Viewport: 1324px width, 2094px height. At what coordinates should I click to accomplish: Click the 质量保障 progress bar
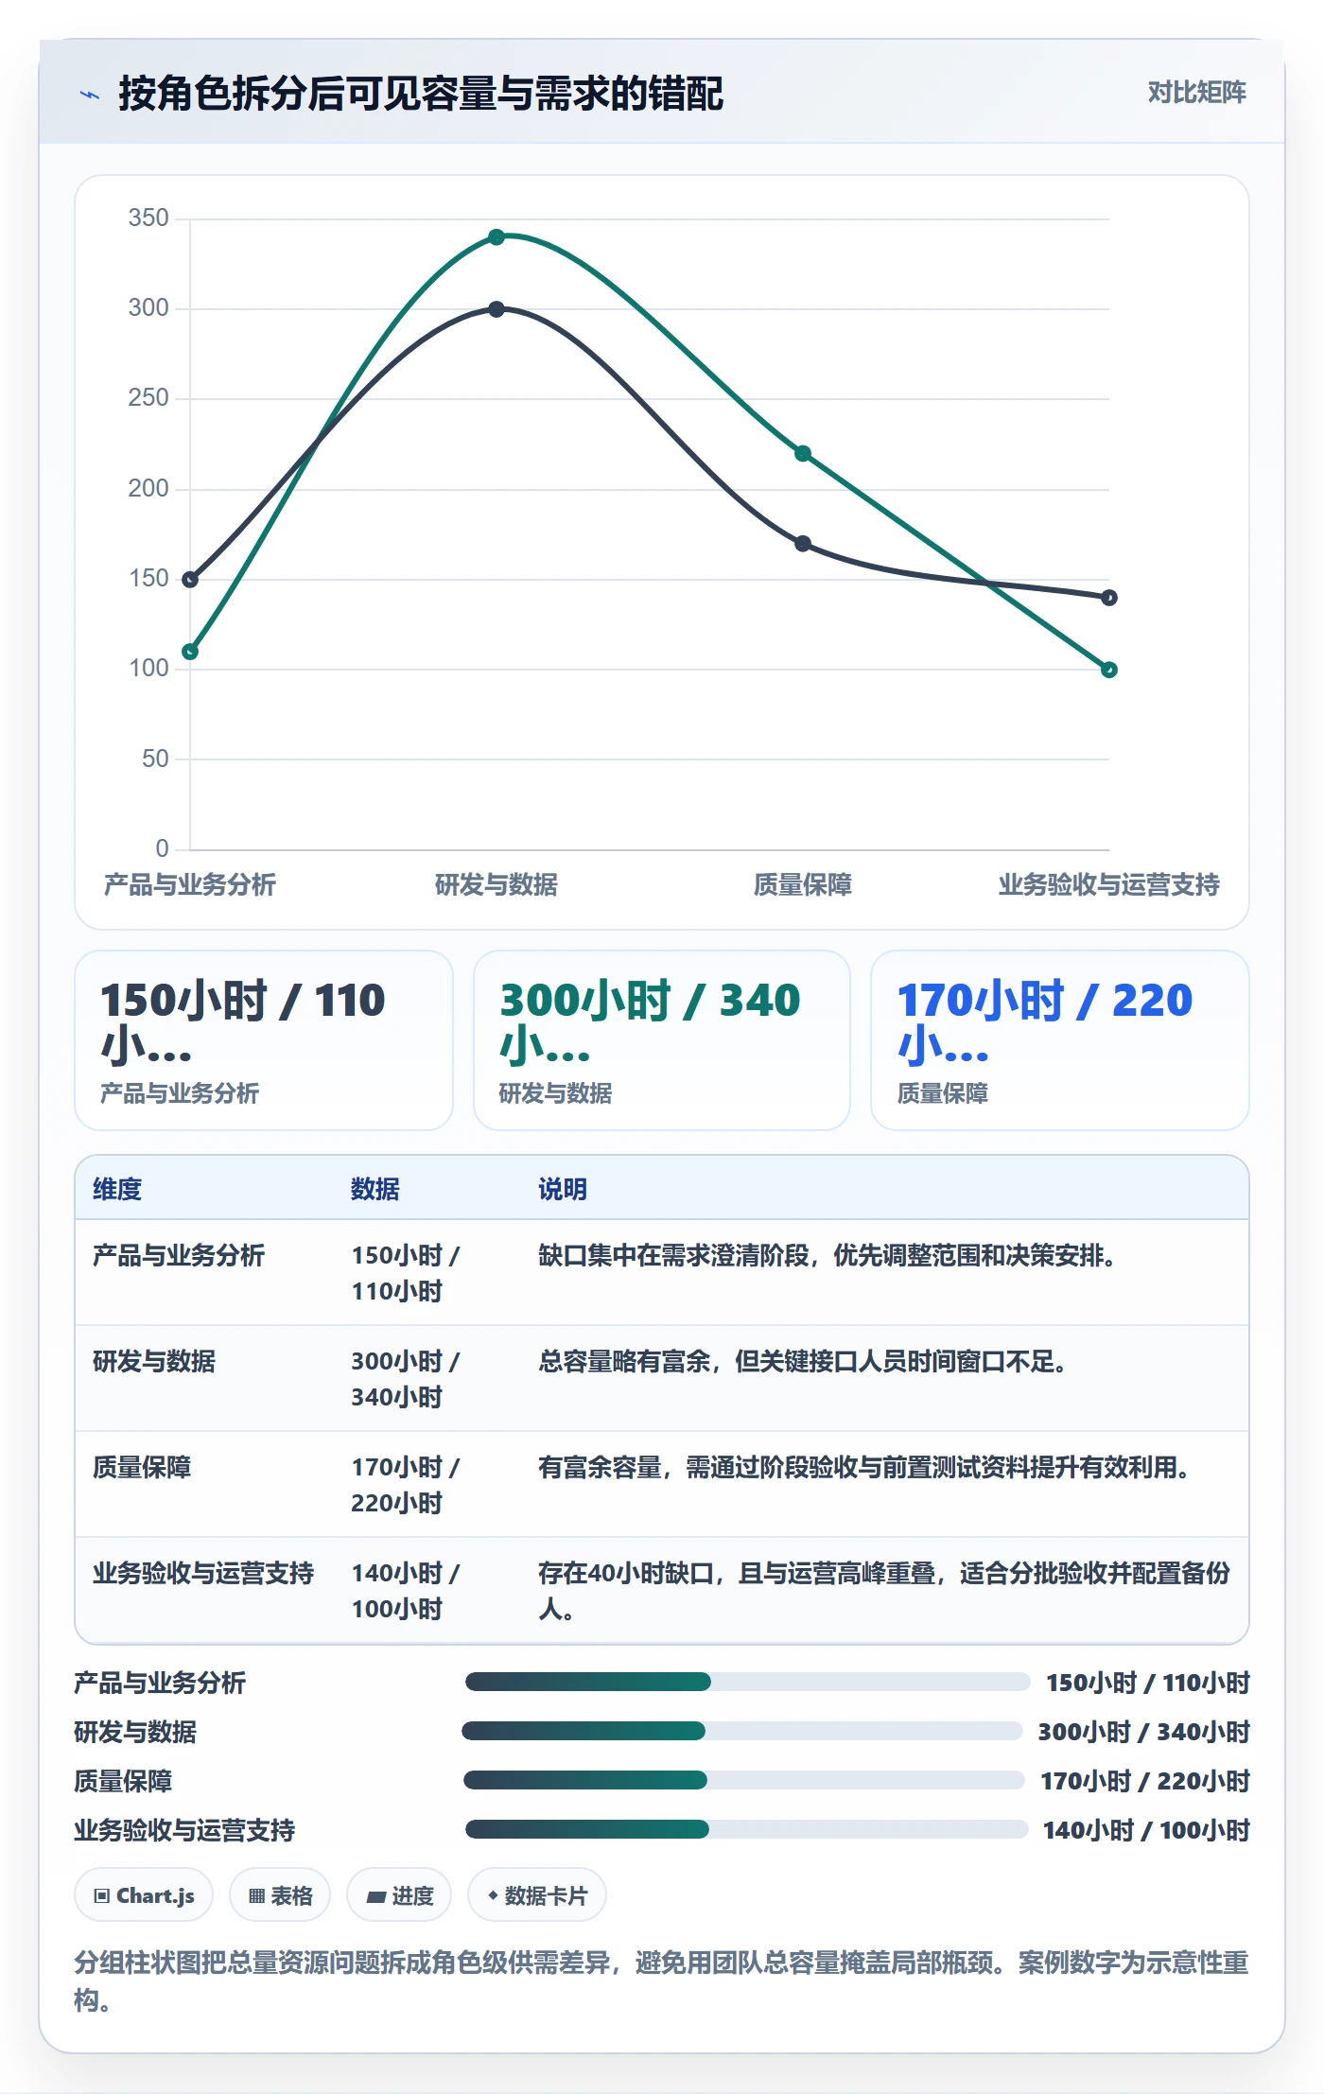pos(744,1780)
